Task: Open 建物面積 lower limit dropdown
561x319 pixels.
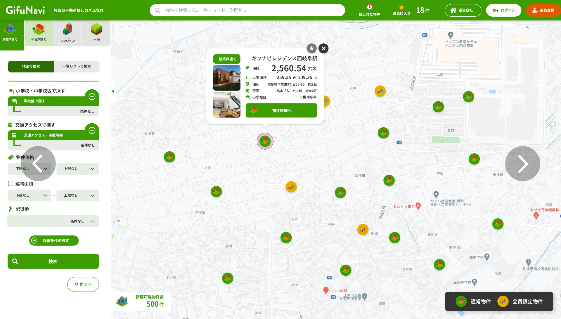Action: click(30, 195)
